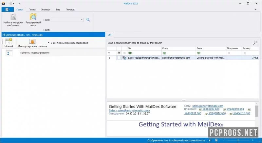Sort by the Получено column header
Screen dimensions: 262x143
pyautogui.click(x=234, y=49)
